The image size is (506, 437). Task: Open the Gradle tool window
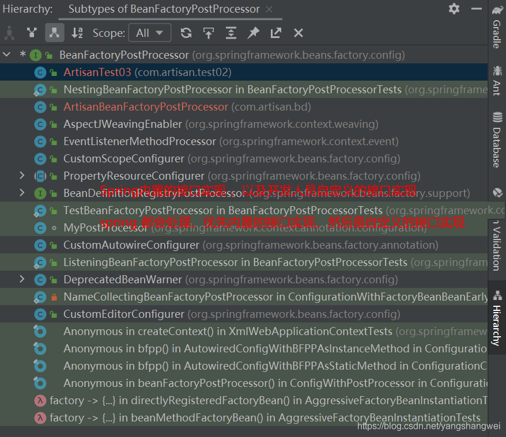point(496,28)
